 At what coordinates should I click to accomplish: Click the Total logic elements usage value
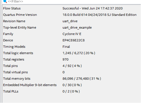[79, 53]
